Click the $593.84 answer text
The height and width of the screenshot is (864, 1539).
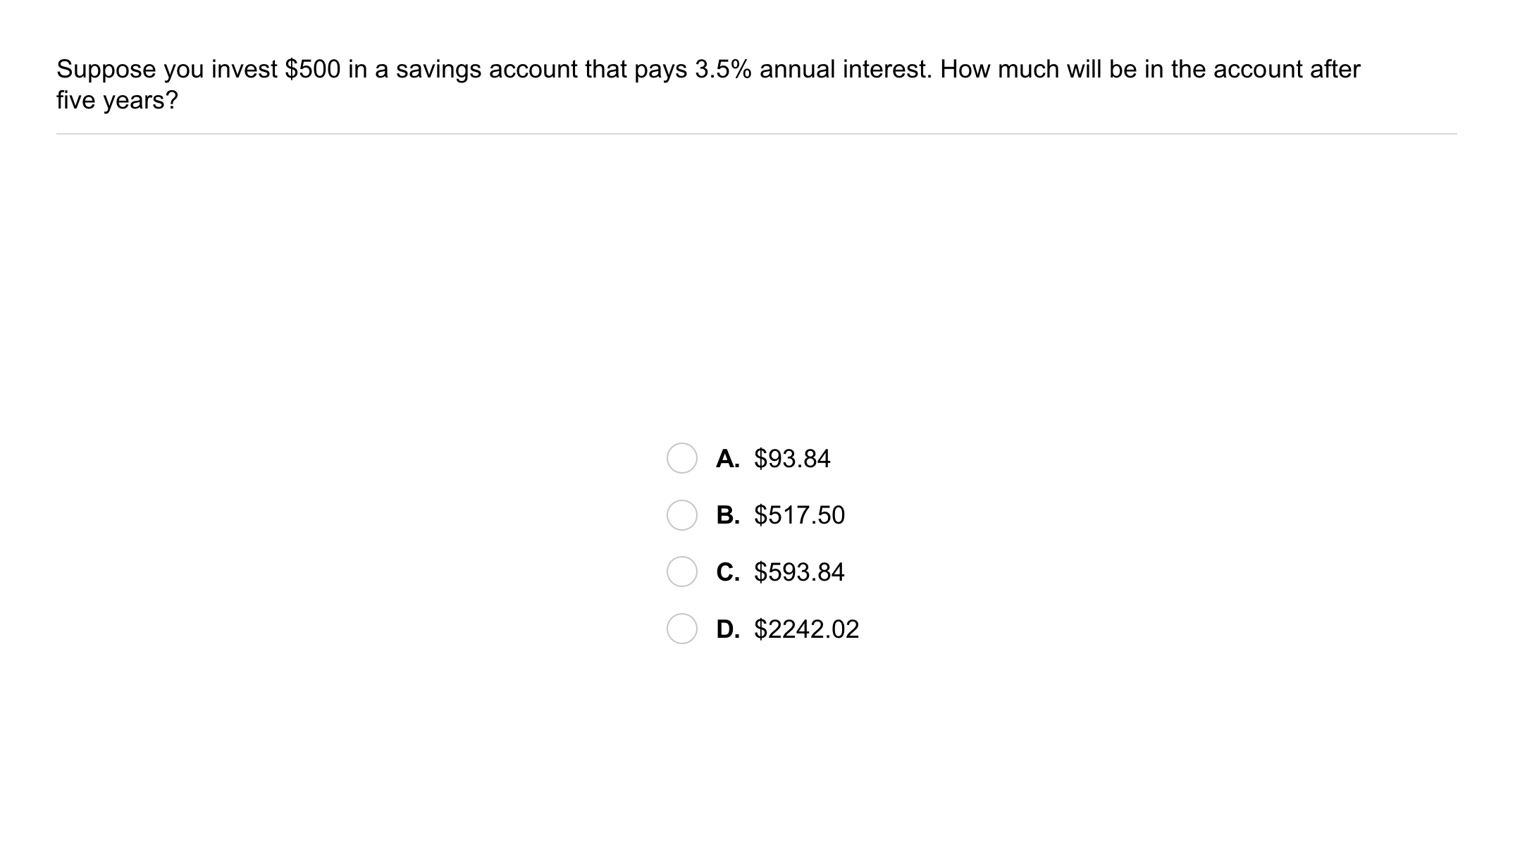[x=799, y=572]
